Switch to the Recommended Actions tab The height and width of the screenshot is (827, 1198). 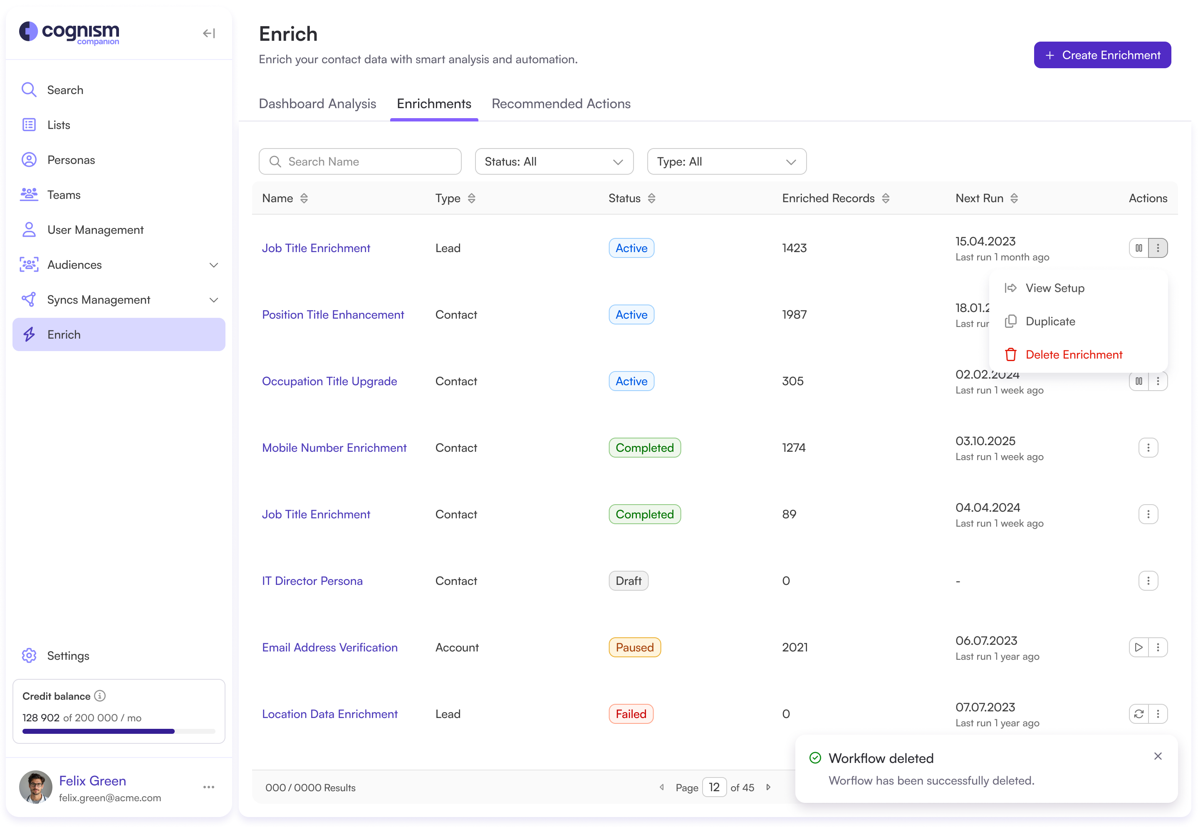coord(561,104)
